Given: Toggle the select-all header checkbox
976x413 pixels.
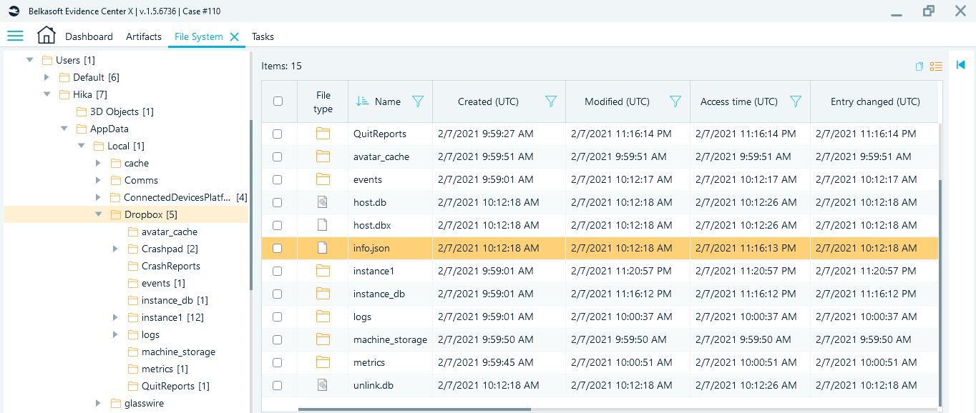Looking at the screenshot, I should 278,101.
